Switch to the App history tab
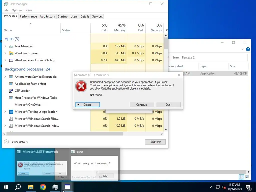This screenshot has height=192, width=256. (47, 16)
